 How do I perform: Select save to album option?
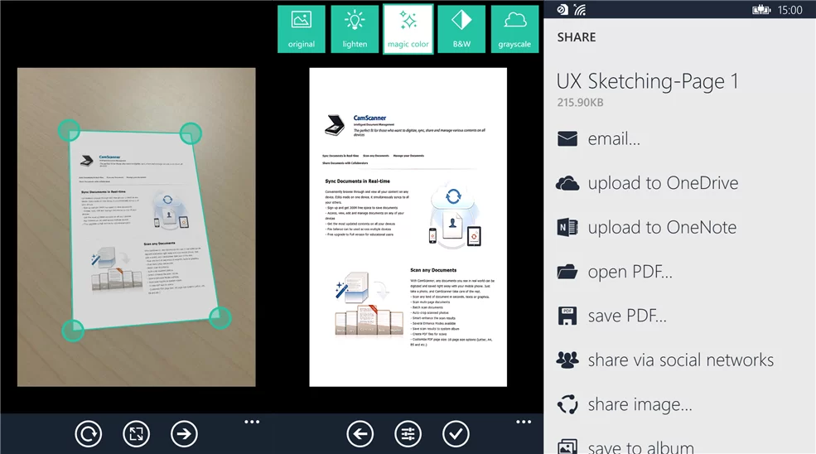click(640, 447)
